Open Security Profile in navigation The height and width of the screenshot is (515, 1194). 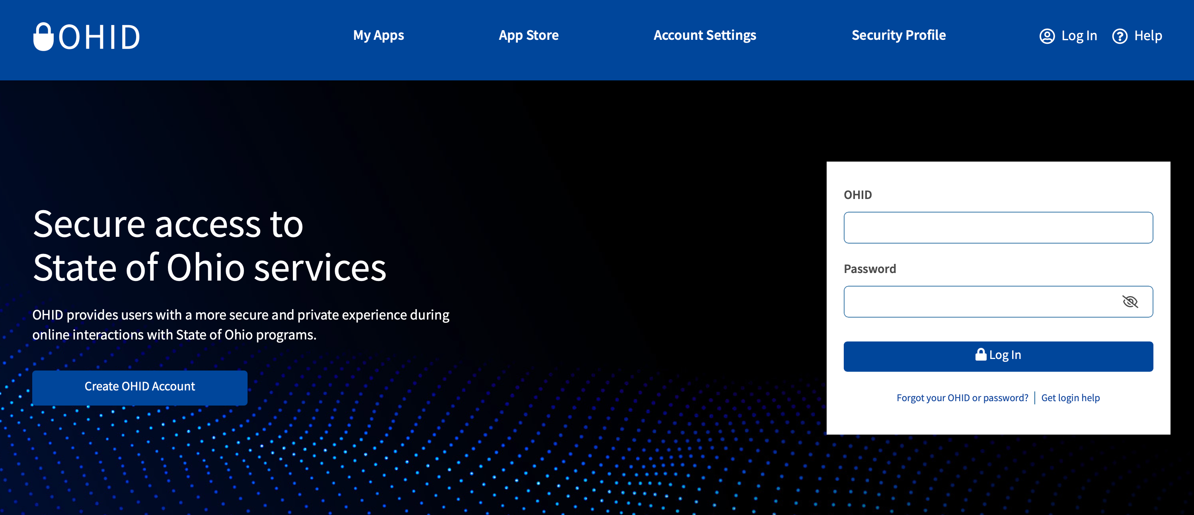tap(898, 35)
